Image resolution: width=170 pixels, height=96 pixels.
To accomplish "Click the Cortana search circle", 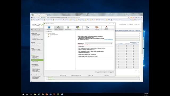I will [x=27, y=94].
